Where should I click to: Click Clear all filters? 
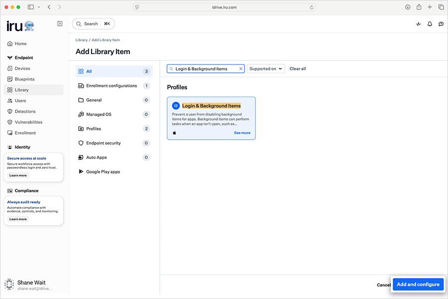(x=298, y=69)
